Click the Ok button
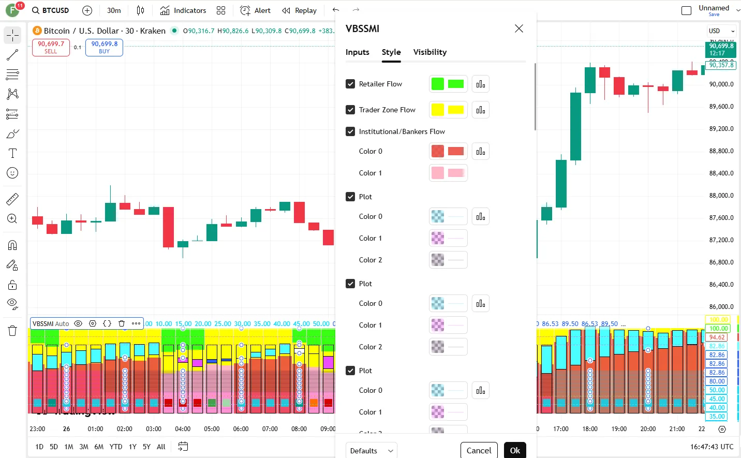741x458 pixels. (x=515, y=450)
